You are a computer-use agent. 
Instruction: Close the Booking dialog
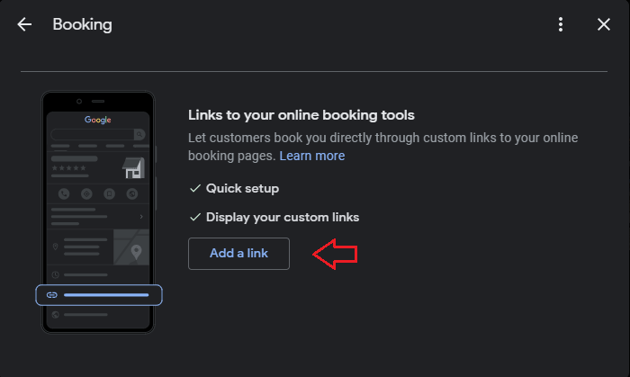point(604,24)
